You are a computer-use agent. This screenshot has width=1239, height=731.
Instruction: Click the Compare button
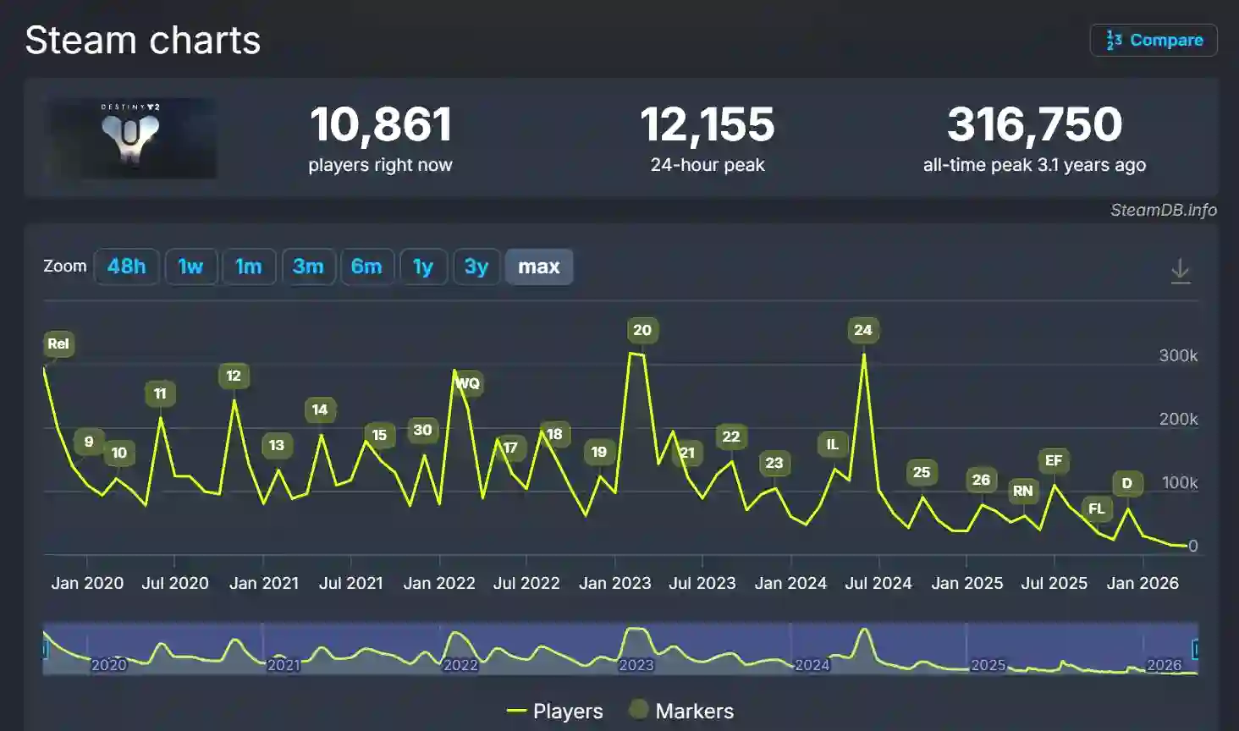[x=1154, y=40]
